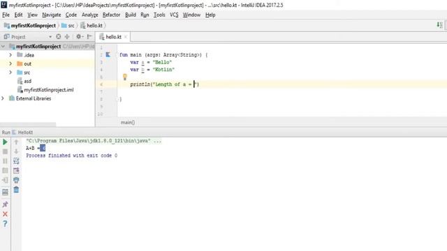Close the hello.kt editor tab

click(126, 37)
